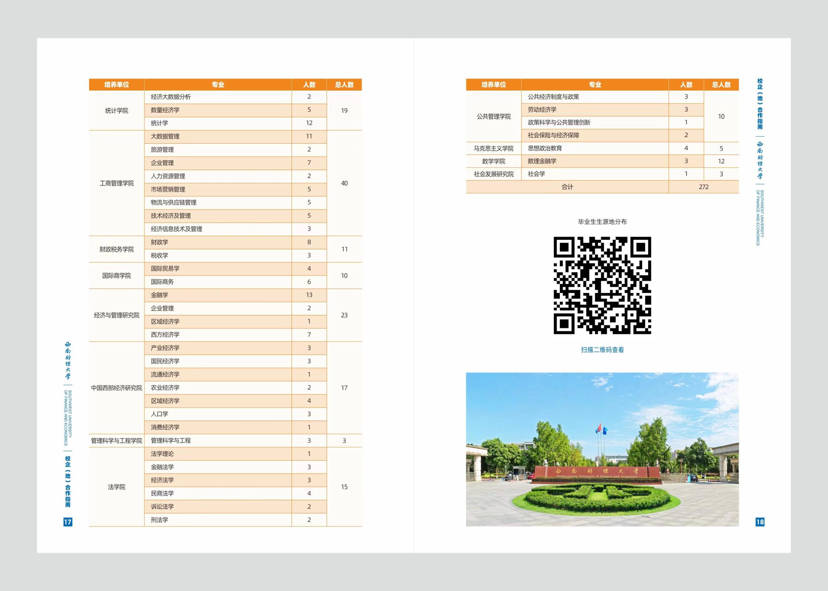This screenshot has height=591, width=828.
Task: Select the '财政学' major cell
Action: (x=218, y=242)
